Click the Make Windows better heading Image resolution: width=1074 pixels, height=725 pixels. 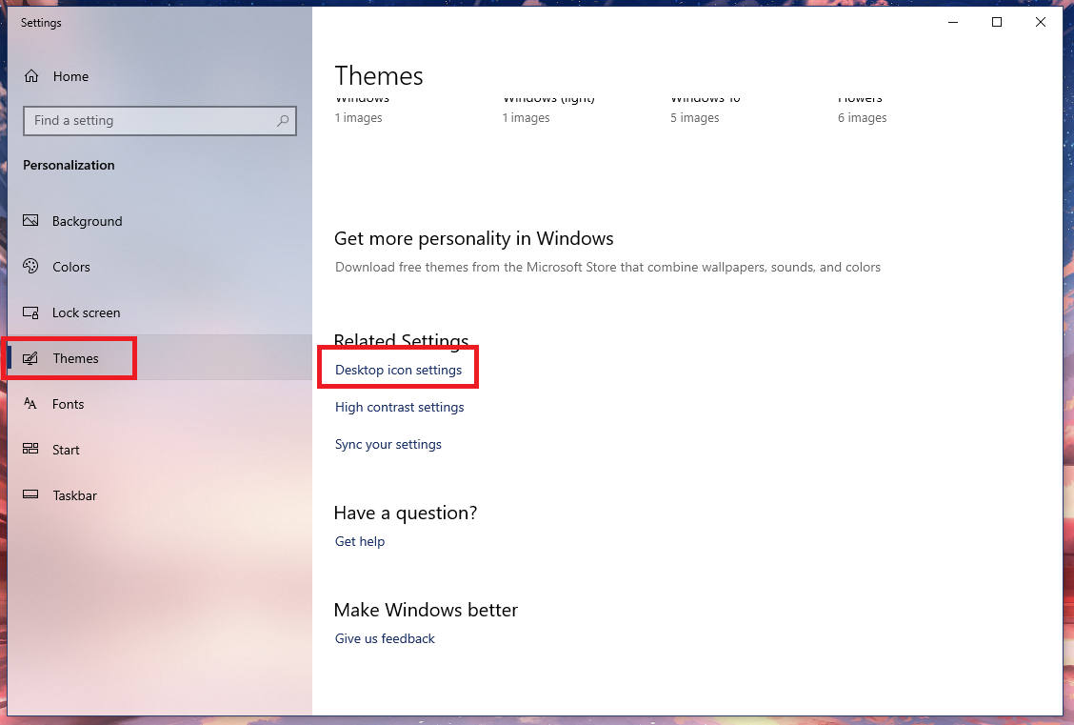tap(426, 610)
